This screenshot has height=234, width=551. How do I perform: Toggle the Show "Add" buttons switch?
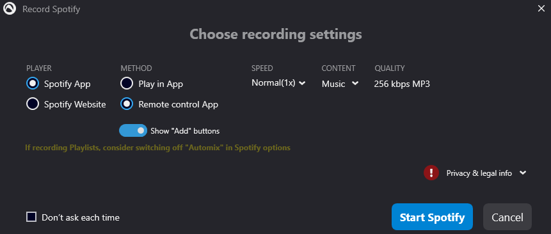(x=133, y=130)
